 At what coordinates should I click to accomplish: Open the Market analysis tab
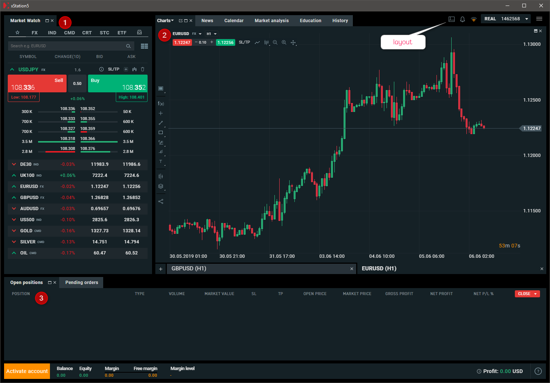[x=271, y=21]
